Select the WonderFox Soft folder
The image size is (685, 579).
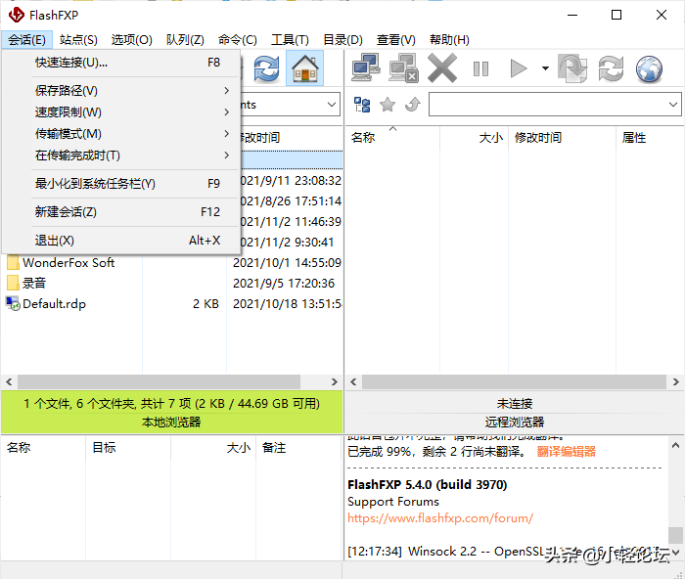(x=68, y=262)
